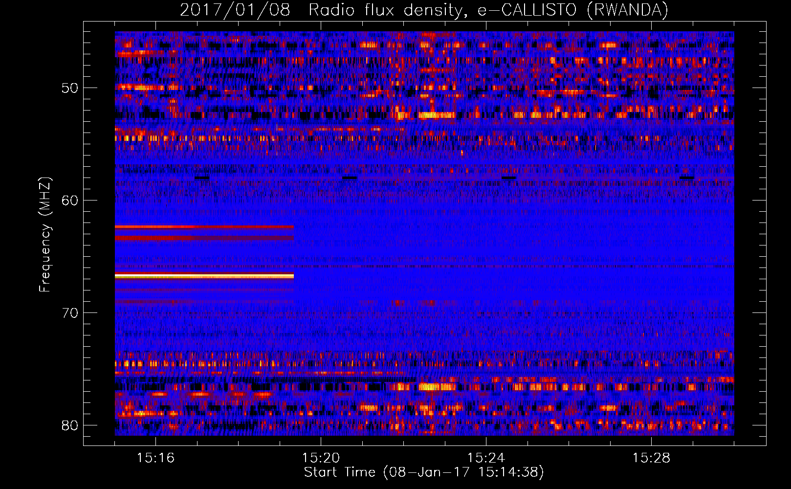Viewport: 791px width, 489px height.
Task: Click the red-orange band just above 62 MHz
Action: (204, 227)
